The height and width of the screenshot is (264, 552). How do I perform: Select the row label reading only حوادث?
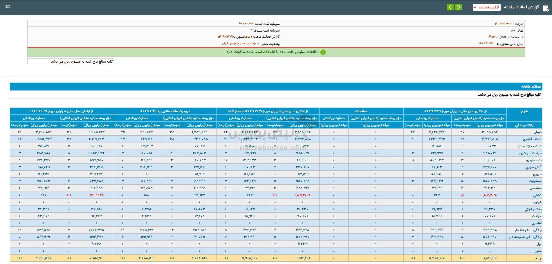click(x=537, y=216)
